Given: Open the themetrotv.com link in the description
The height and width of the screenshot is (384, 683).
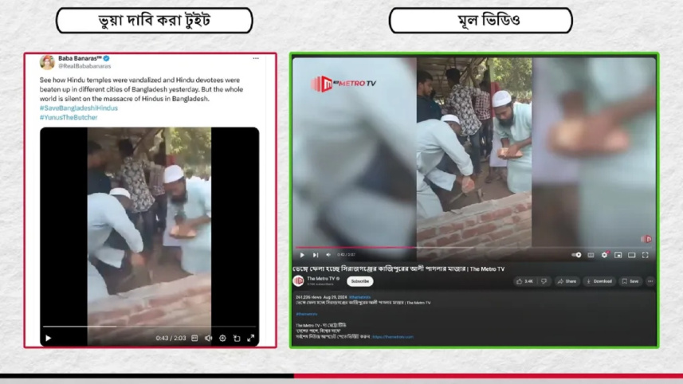Looking at the screenshot, I should coord(393,337).
